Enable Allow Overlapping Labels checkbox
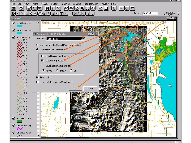This screenshot has width=191, height=143. [42, 56]
